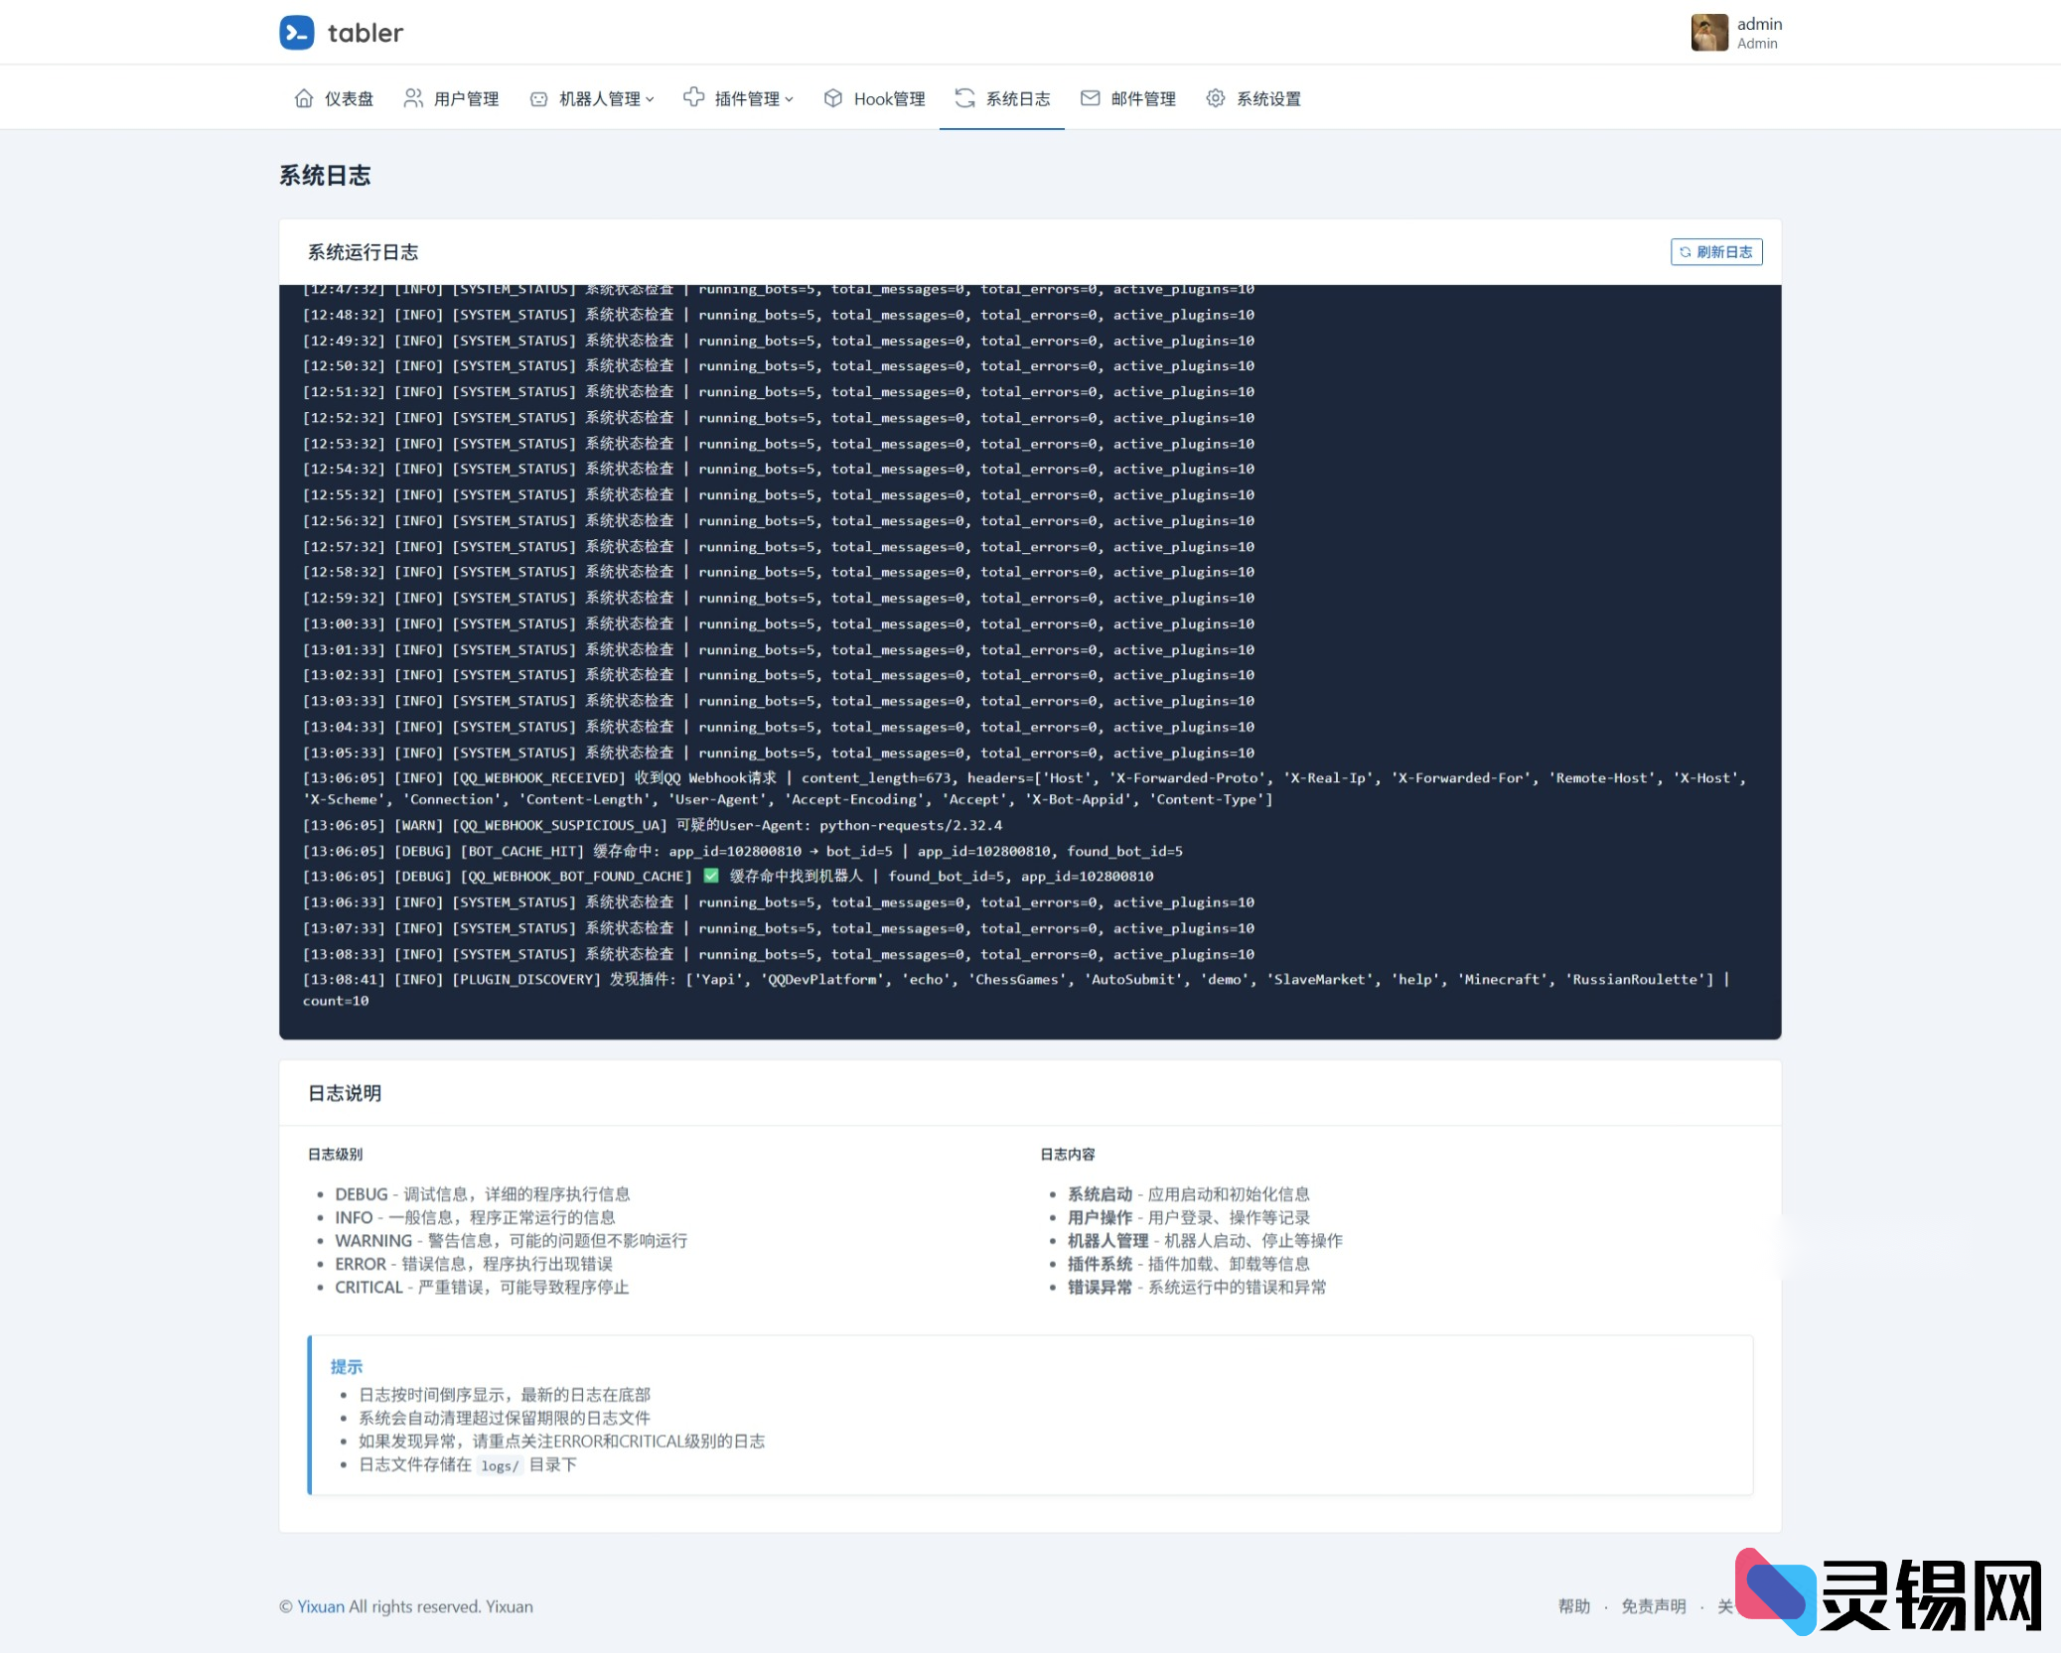Click the system settings gear icon
Screen dimensions: 2061x1653
[1215, 98]
